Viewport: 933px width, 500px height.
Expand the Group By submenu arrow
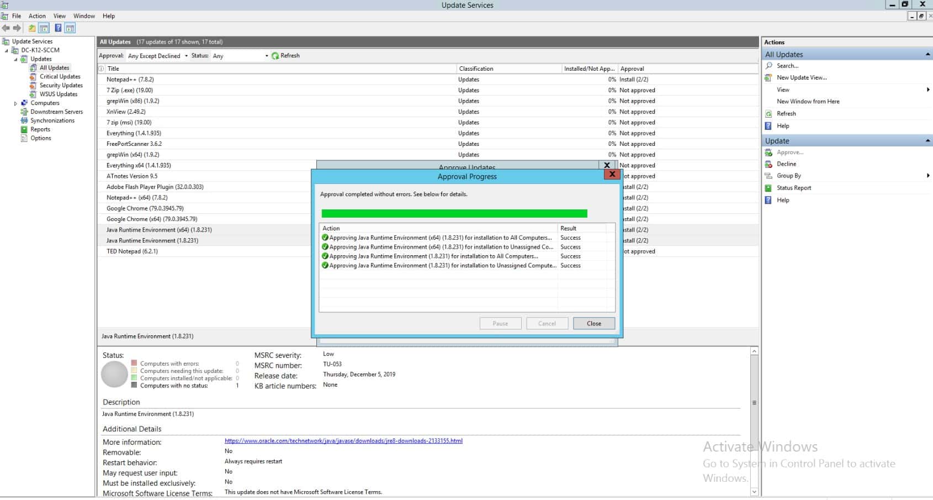pos(927,175)
